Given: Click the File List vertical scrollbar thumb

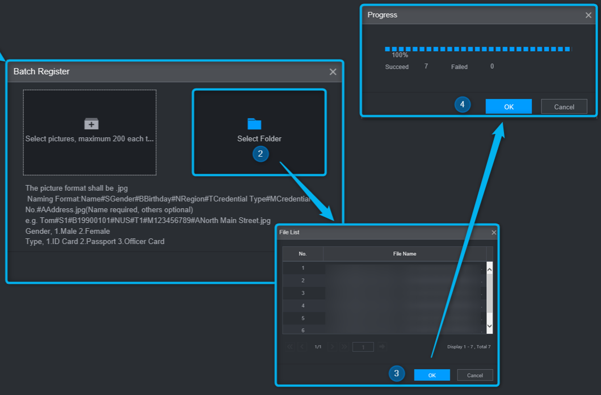Looking at the screenshot, I should point(489,293).
